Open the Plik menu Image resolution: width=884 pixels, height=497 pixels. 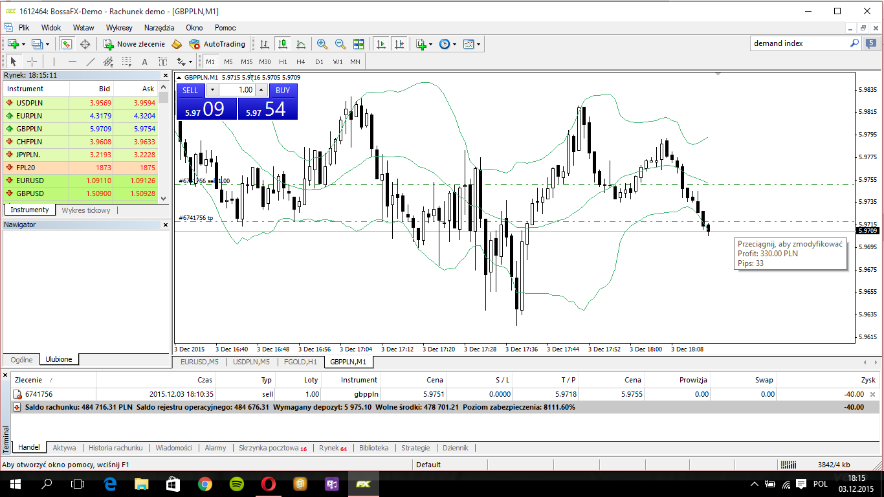[24, 28]
